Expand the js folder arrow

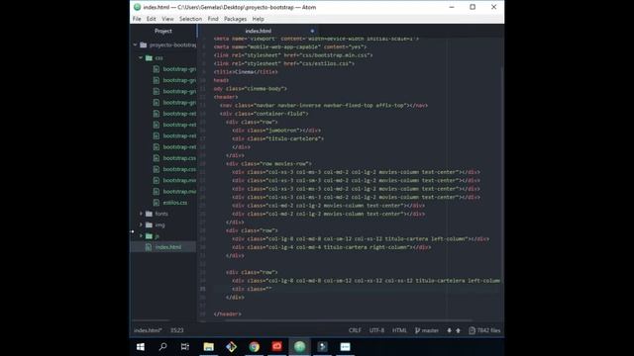(x=141, y=235)
